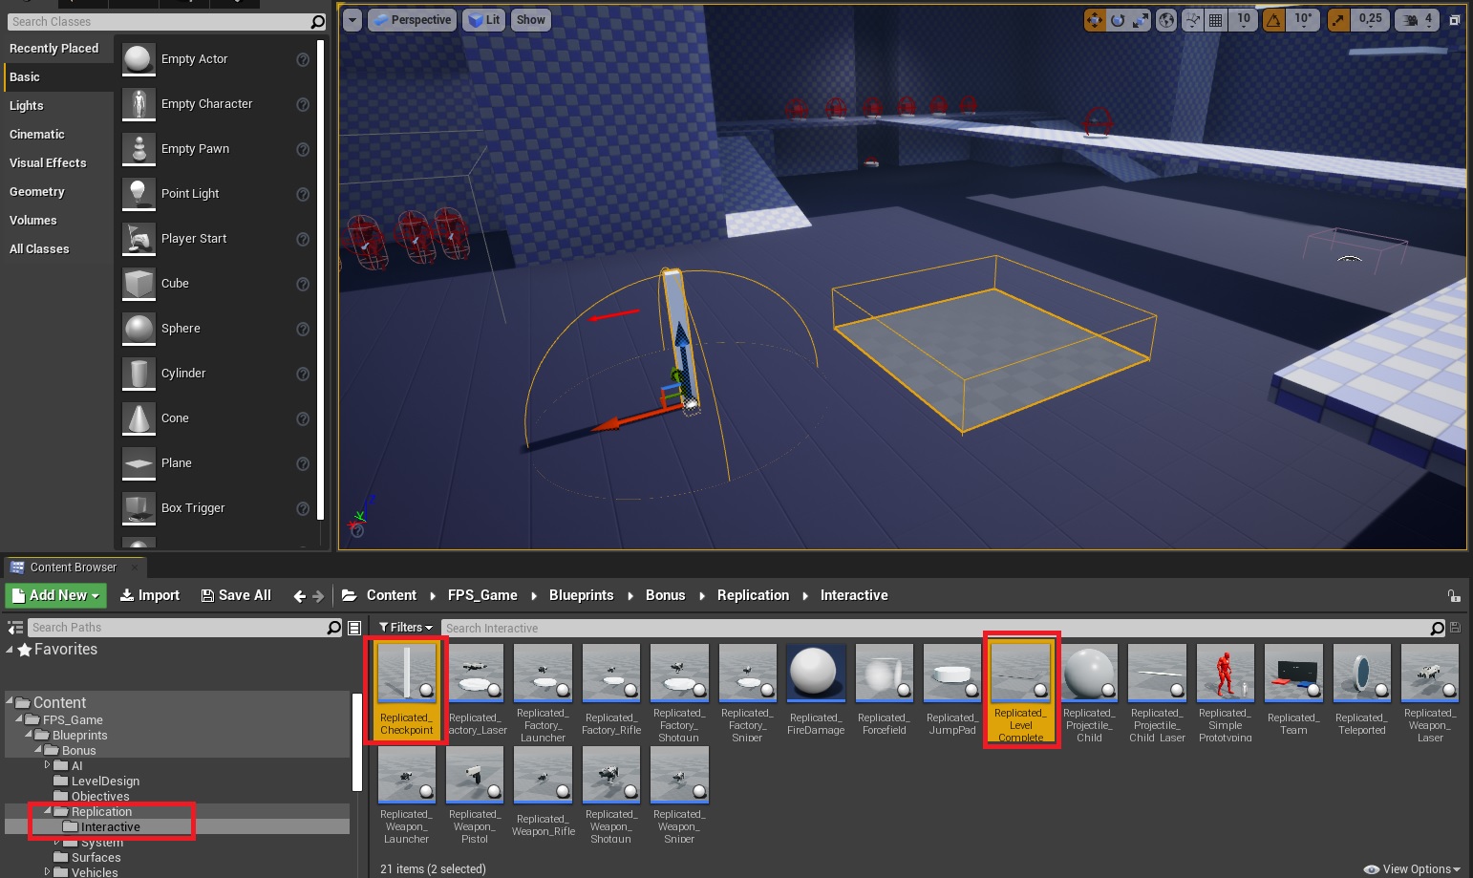Toggle grid snapping in viewport toolbar
Viewport: 1473px width, 878px height.
pos(1216,20)
